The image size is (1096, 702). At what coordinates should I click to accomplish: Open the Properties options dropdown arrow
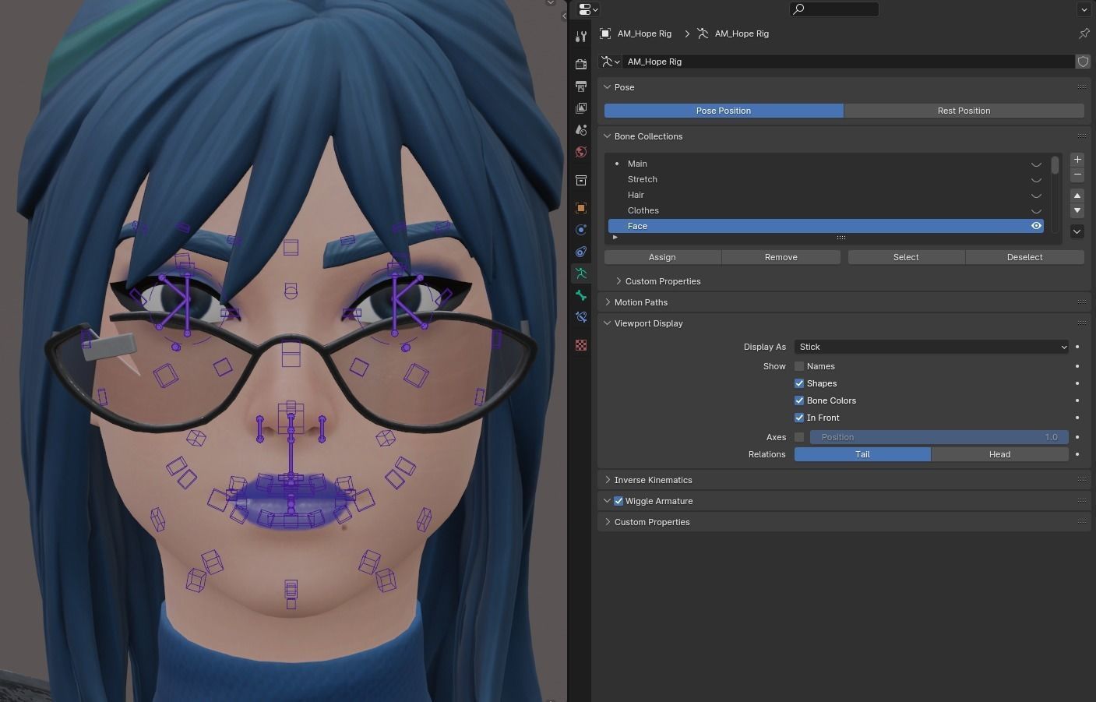pyautogui.click(x=1084, y=9)
